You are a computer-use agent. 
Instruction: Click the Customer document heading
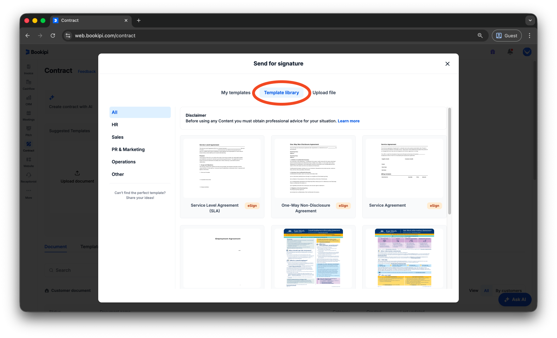click(x=71, y=291)
